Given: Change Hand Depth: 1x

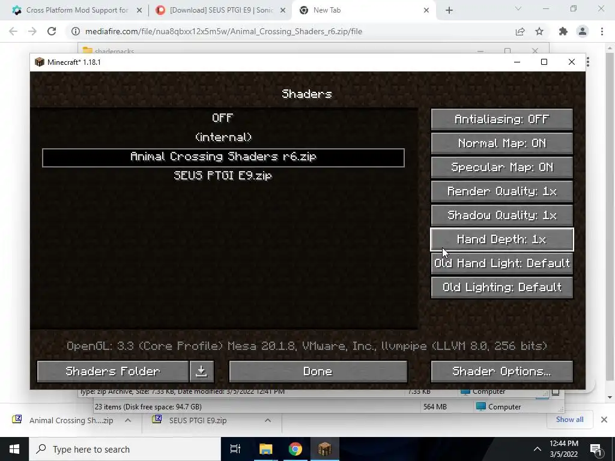Looking at the screenshot, I should pos(501,239).
